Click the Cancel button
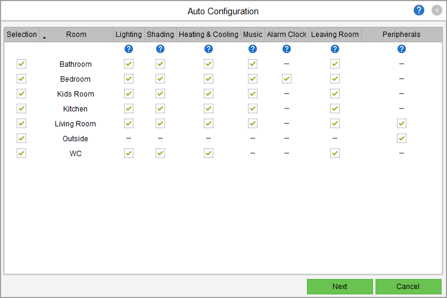Image resolution: width=447 pixels, height=298 pixels. (408, 287)
